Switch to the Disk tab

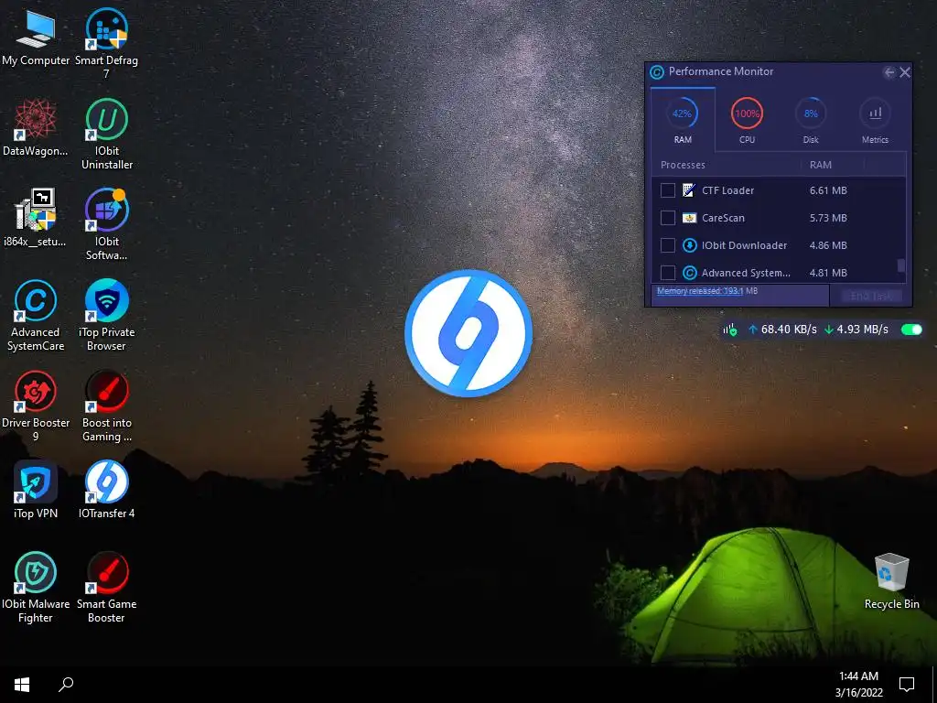coord(811,120)
